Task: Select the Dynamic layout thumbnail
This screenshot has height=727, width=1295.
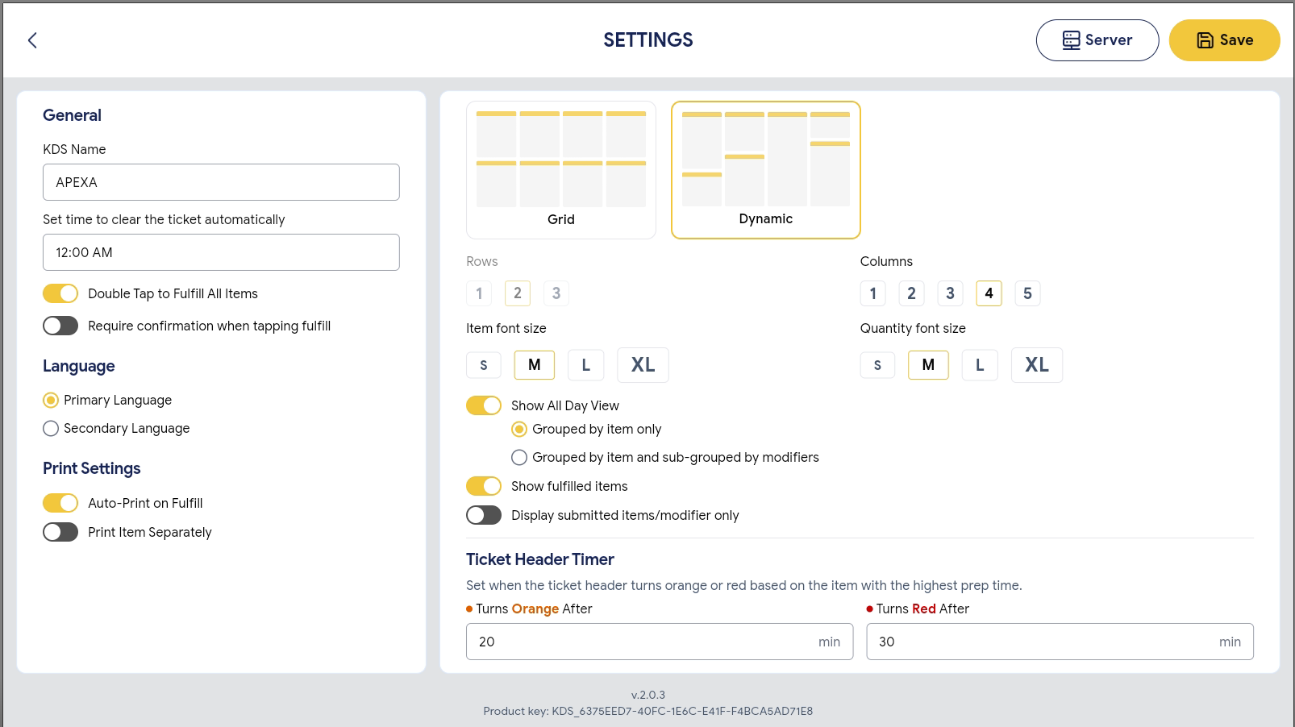Action: click(x=766, y=170)
